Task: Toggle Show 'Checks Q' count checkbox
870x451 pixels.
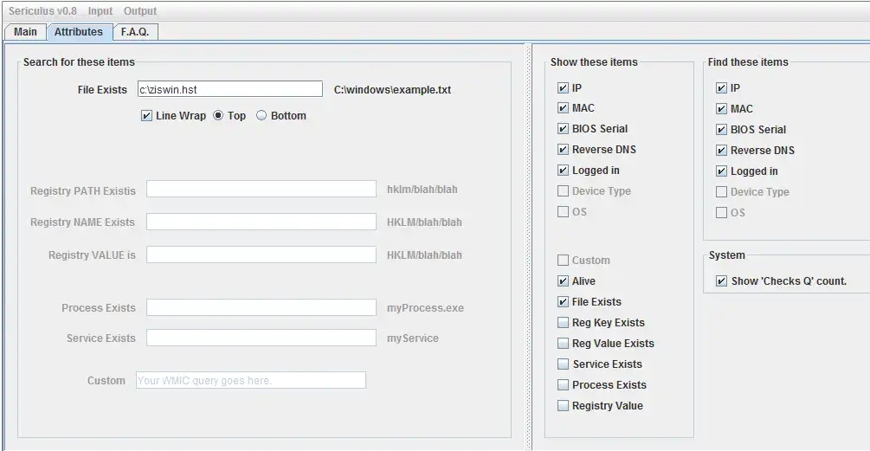Action: [721, 280]
